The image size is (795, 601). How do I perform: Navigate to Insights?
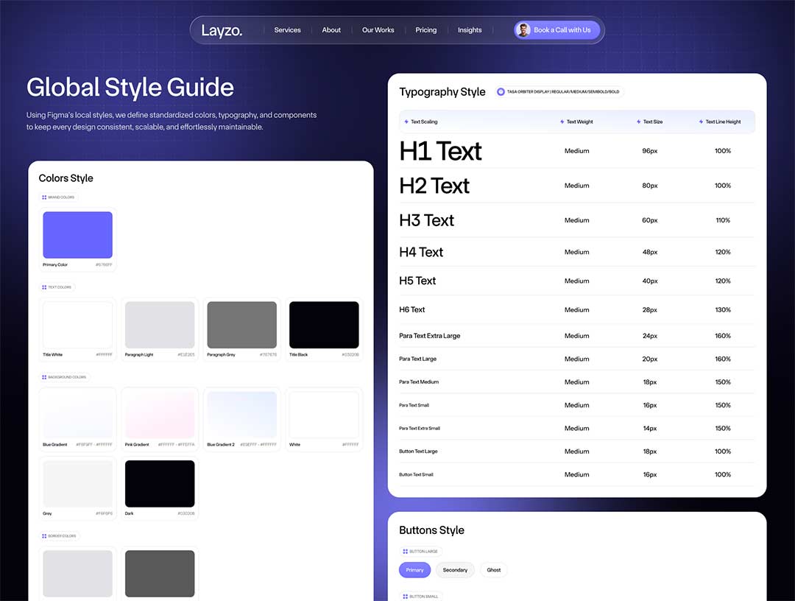click(470, 30)
